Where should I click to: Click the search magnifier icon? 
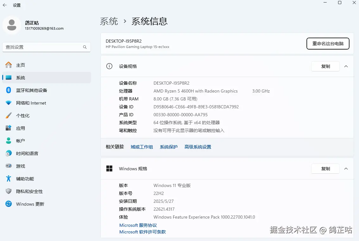pos(85,47)
